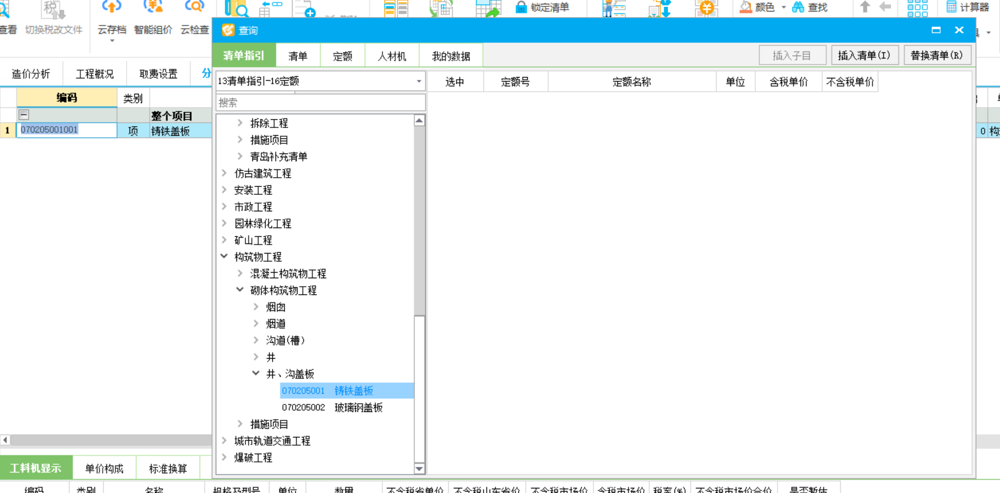The image size is (1000, 493).
Task: Click the 插入子目 button
Action: click(x=792, y=55)
